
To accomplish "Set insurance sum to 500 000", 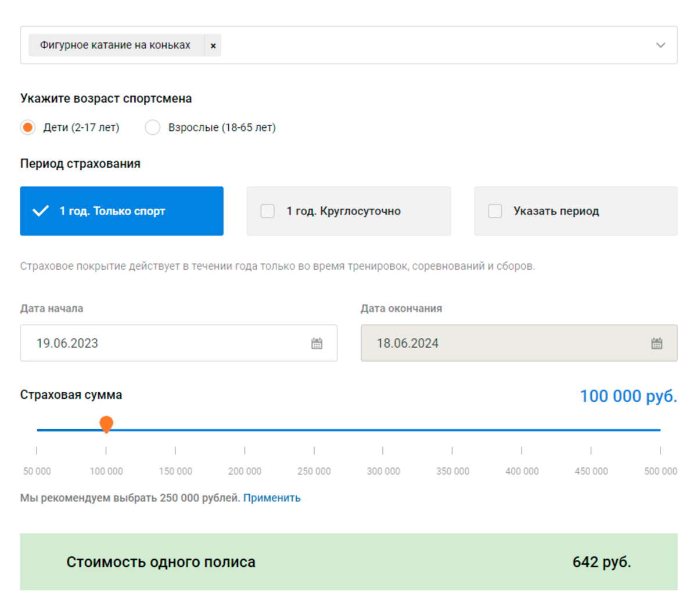I will pyautogui.click(x=660, y=430).
